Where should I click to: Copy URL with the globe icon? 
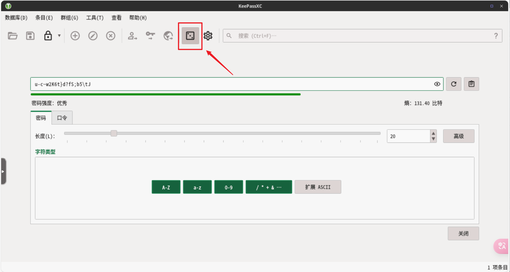click(x=168, y=36)
